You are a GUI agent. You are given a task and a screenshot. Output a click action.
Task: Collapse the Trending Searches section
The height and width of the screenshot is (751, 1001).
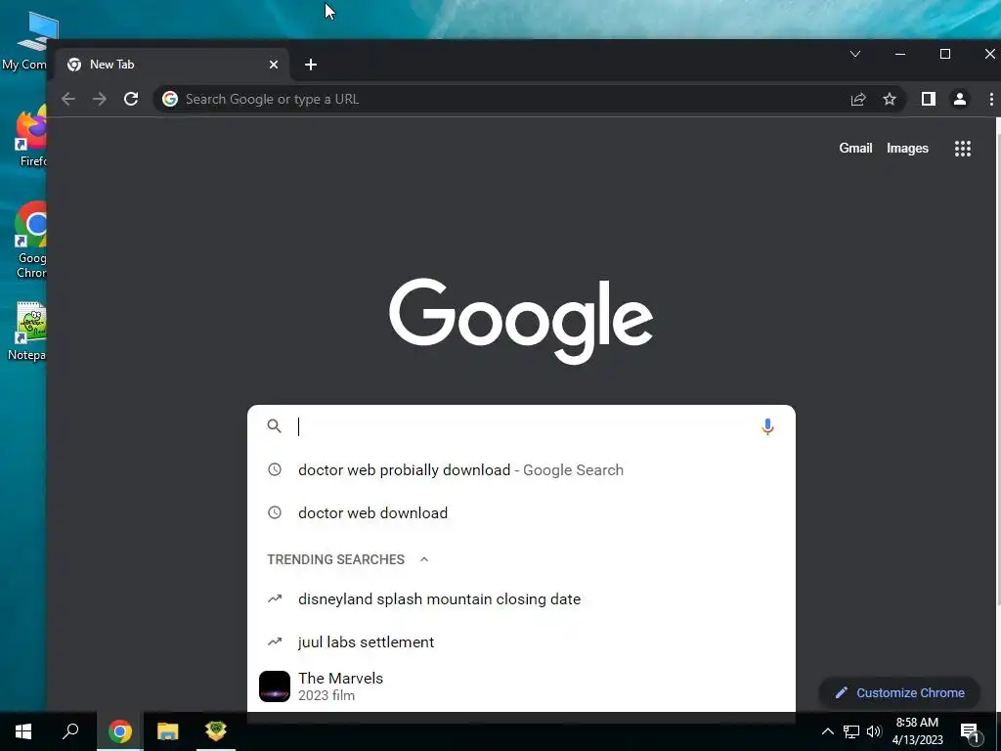click(424, 559)
